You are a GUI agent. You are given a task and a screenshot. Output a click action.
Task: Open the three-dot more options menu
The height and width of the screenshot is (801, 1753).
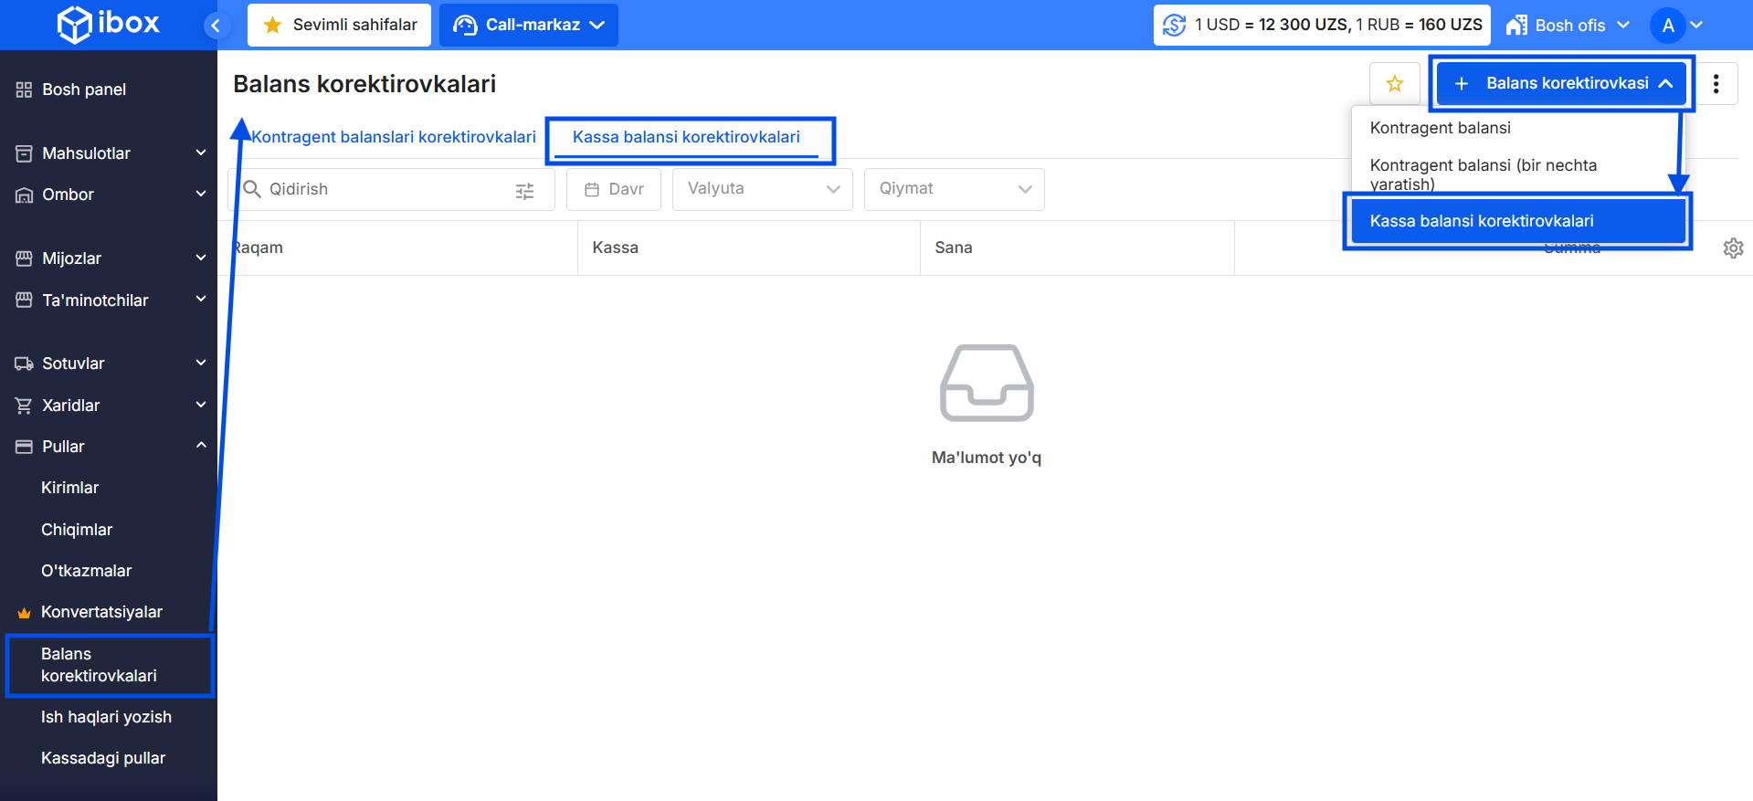tap(1716, 84)
